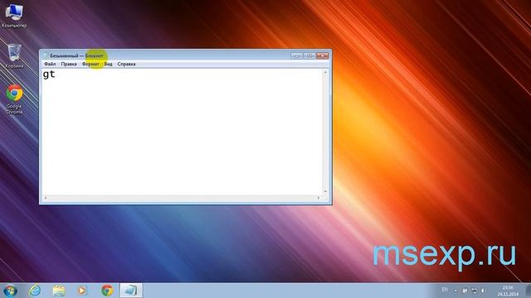Open the volume speaker tray icon
Screen dimensions: 531x298
tap(483, 291)
